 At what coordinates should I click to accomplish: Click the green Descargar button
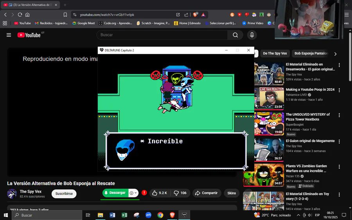tap(115, 193)
